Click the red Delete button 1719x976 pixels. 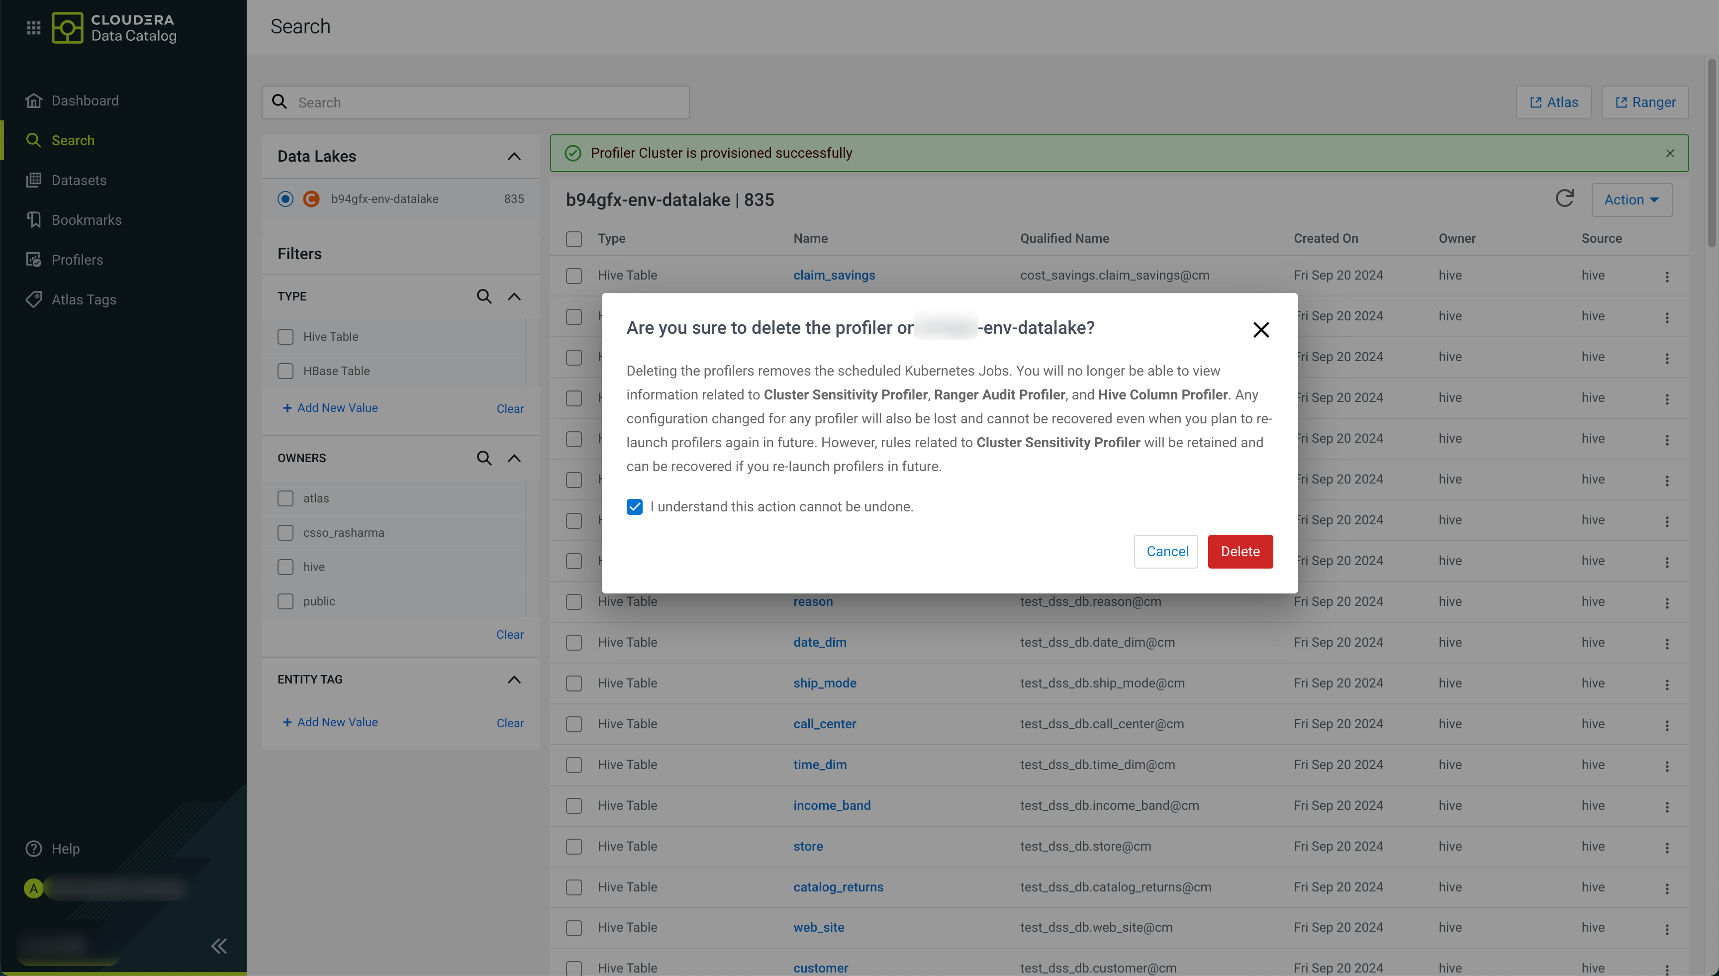coord(1240,551)
